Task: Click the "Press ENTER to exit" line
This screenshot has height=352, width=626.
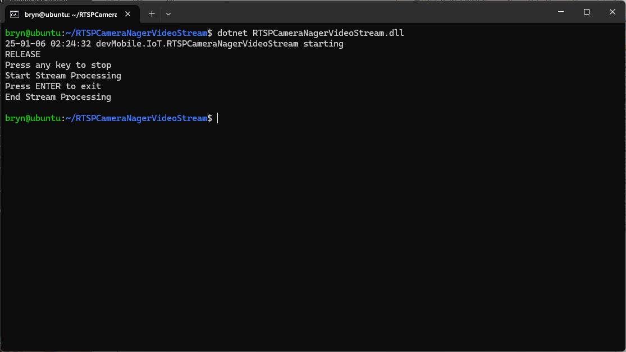Action: click(53, 86)
